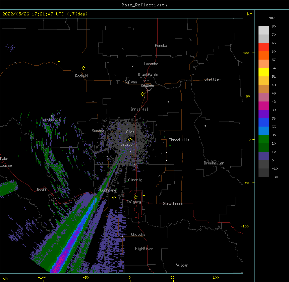This screenshot has width=289, height=282.
Task: Click the white asterisk marker east of Innisfail
Action: (x=168, y=101)
